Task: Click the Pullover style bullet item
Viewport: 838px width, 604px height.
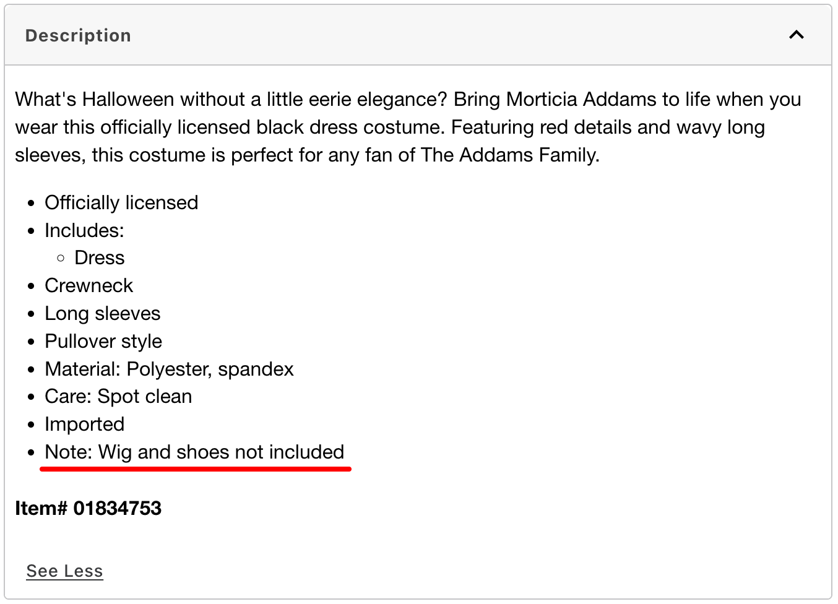Action: pos(103,341)
